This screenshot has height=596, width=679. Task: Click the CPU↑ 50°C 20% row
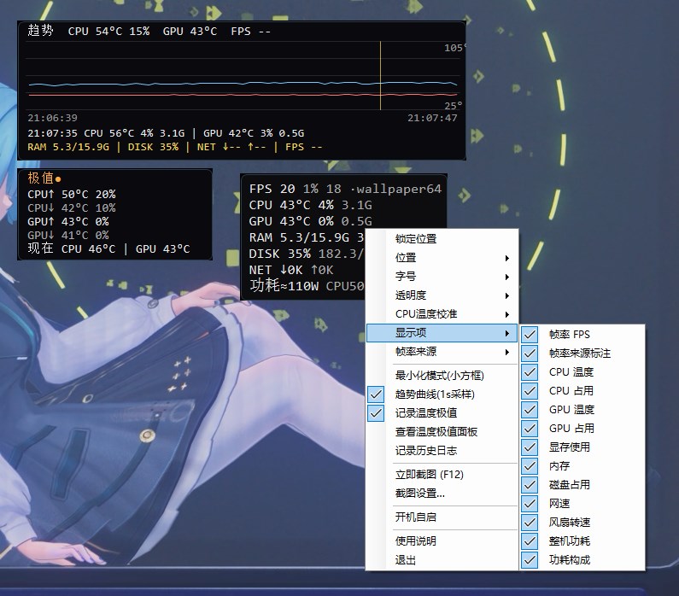coord(72,195)
